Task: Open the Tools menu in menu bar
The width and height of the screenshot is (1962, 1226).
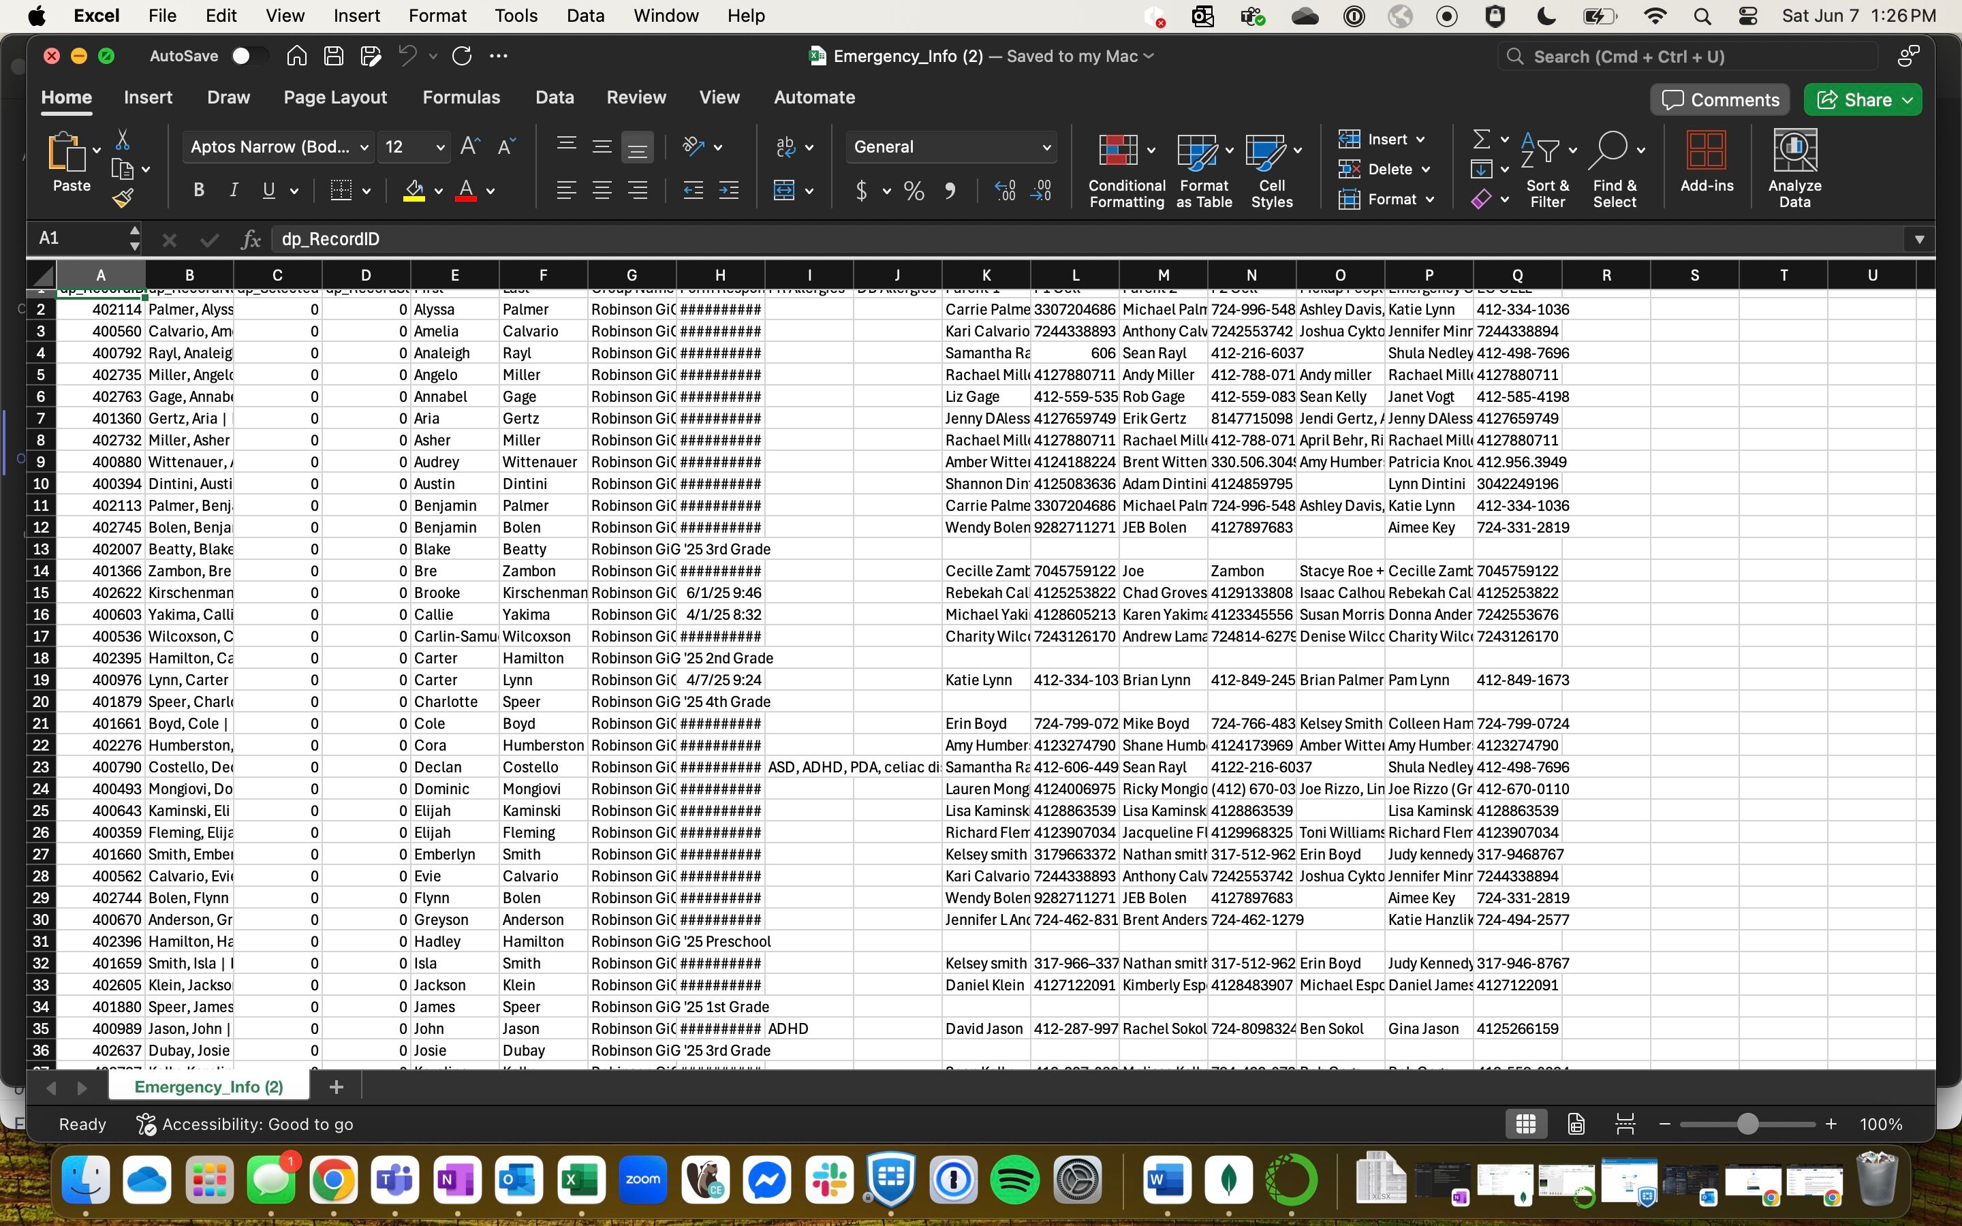Action: coord(516,16)
